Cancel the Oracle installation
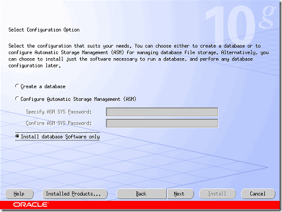This screenshot has width=282, height=212. 258,194
